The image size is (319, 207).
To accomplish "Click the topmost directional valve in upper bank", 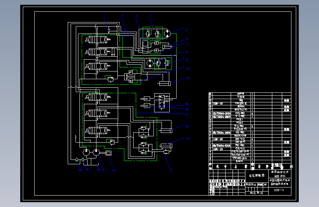I will click(x=98, y=39).
